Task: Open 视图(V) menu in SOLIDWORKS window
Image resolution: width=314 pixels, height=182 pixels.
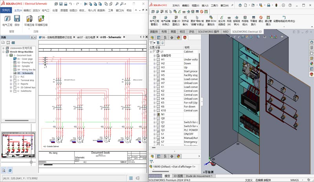Action: (x=195, y=5)
